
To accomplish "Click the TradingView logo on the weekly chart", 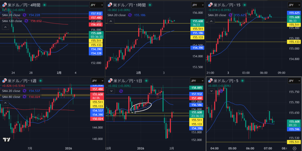I will click(7, 140).
